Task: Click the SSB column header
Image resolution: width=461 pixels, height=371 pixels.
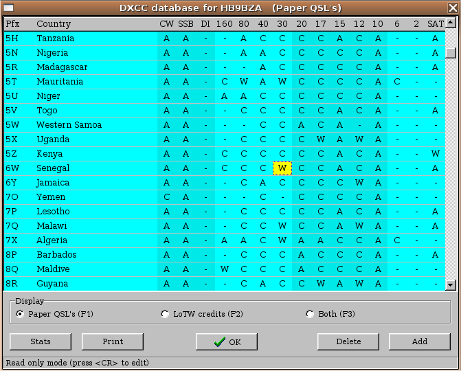Action: [185, 23]
